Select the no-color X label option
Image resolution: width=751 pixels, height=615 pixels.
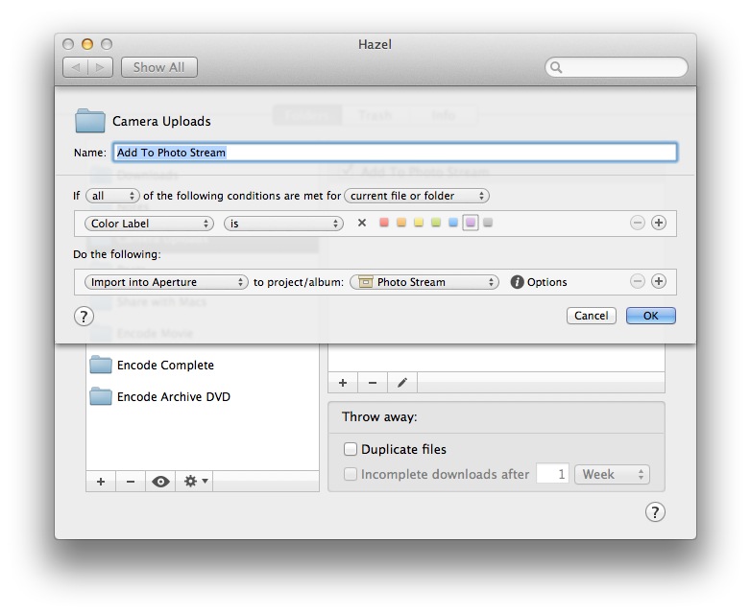(362, 223)
